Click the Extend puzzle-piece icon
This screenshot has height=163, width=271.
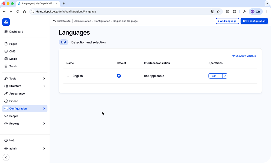(6, 101)
